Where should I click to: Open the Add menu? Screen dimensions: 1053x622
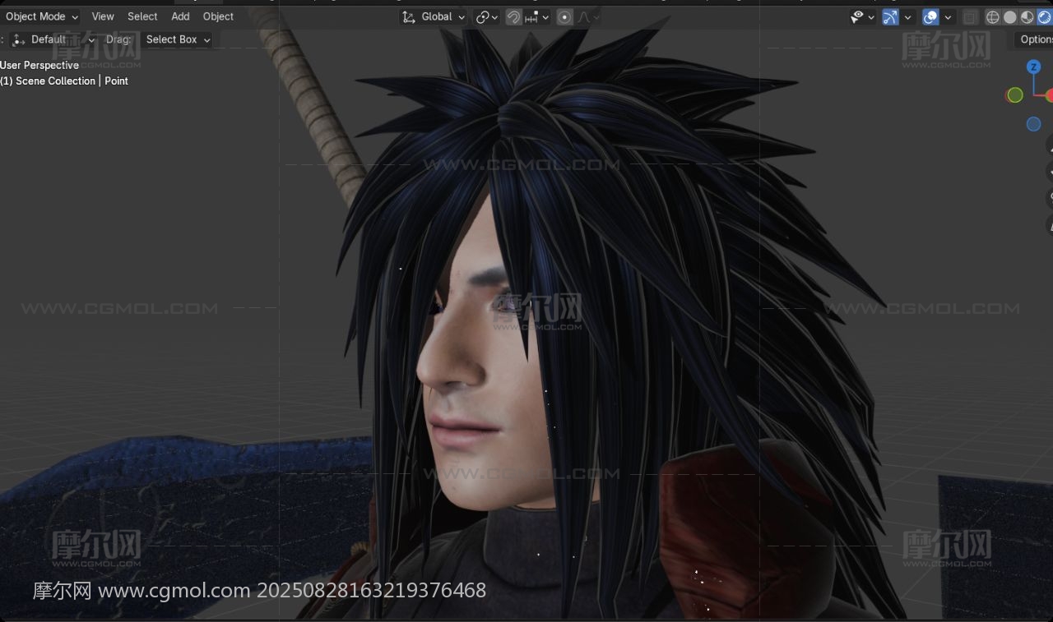pyautogui.click(x=180, y=16)
